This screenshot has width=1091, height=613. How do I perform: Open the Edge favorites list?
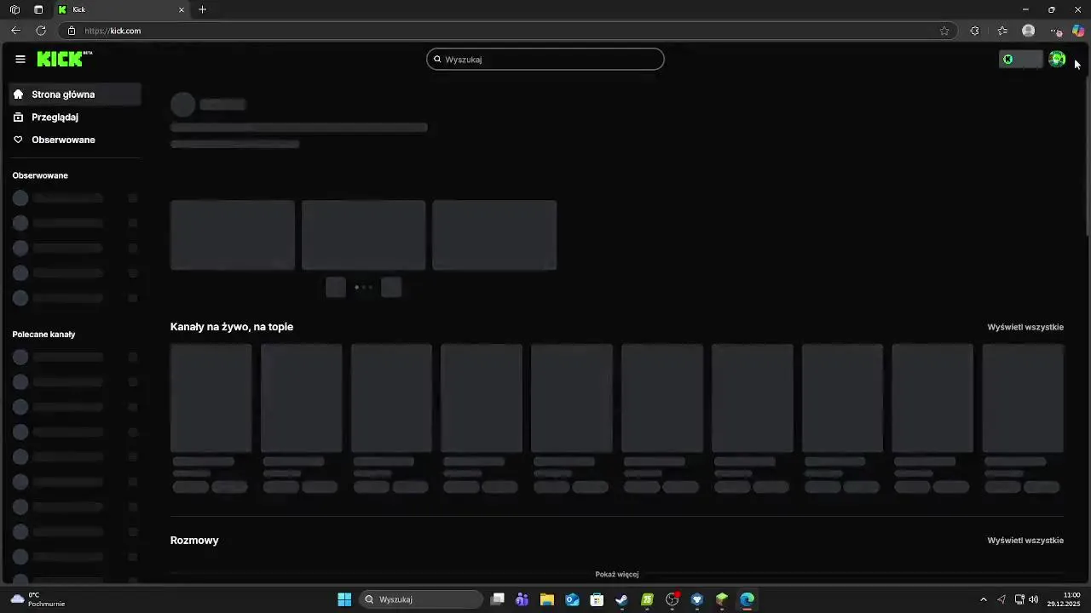[x=1002, y=31]
